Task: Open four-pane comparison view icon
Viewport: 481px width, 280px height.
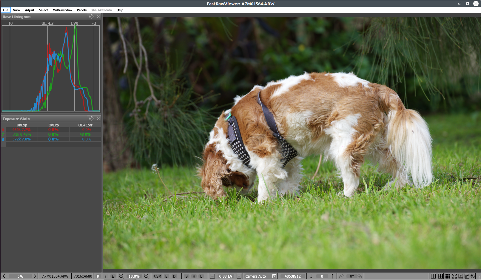Action: (x=440, y=276)
